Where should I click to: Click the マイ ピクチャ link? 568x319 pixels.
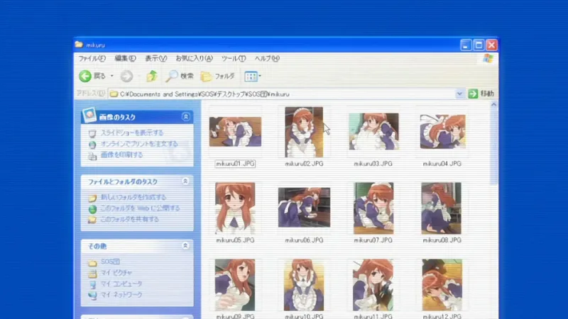pyautogui.click(x=116, y=272)
